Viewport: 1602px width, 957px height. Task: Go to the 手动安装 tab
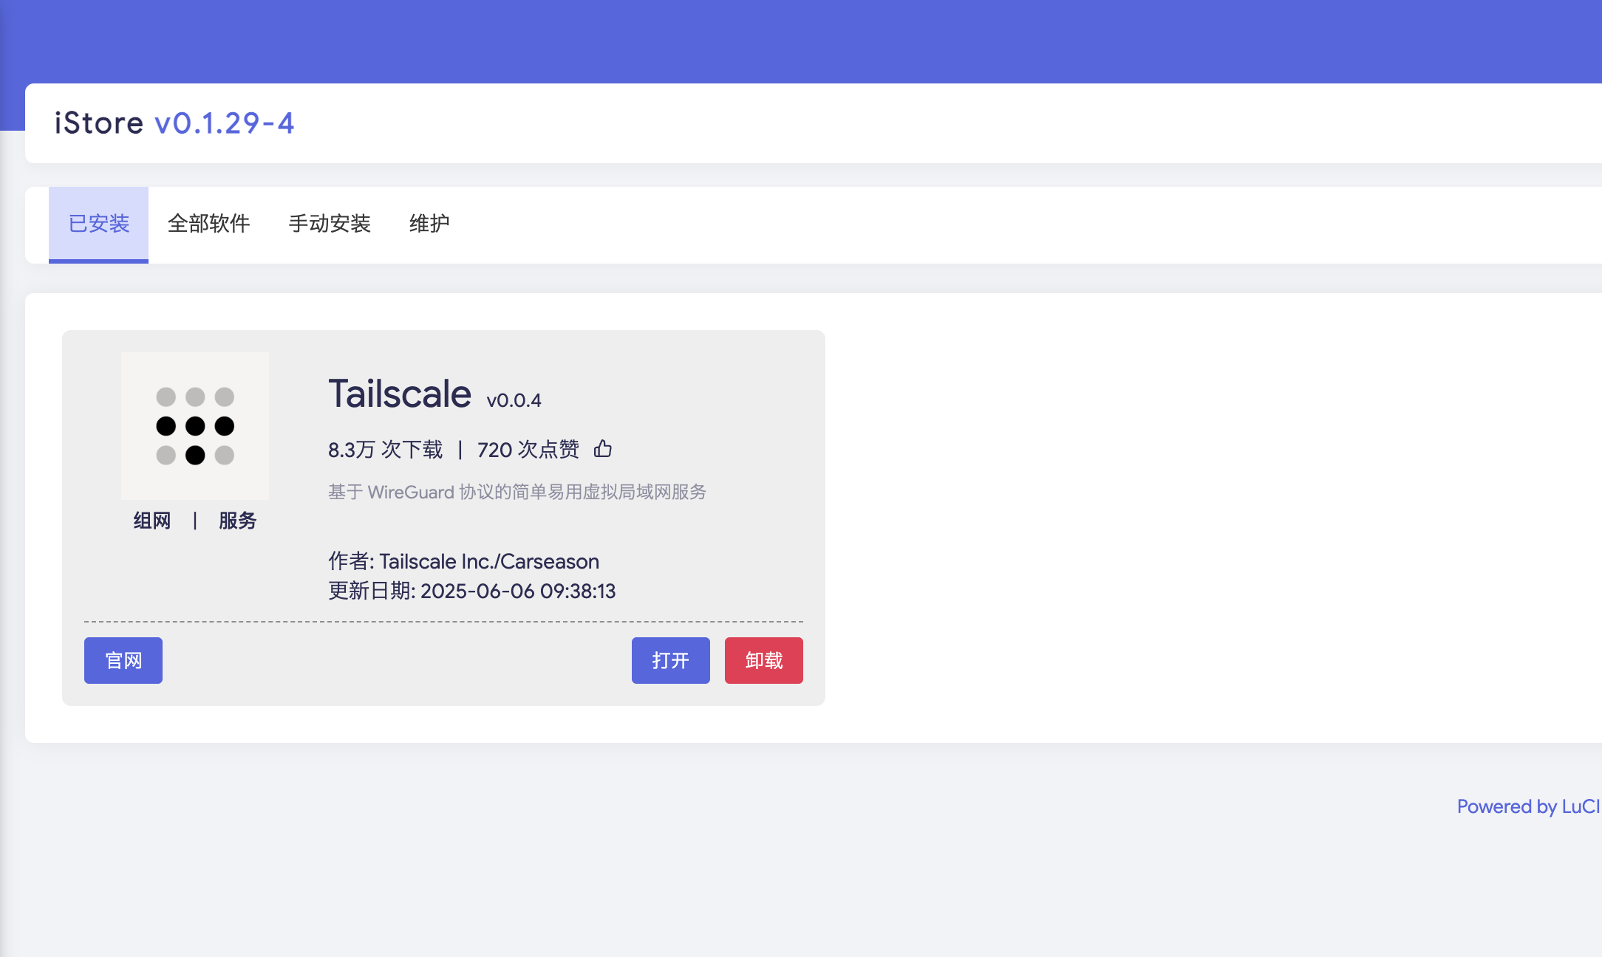[330, 224]
